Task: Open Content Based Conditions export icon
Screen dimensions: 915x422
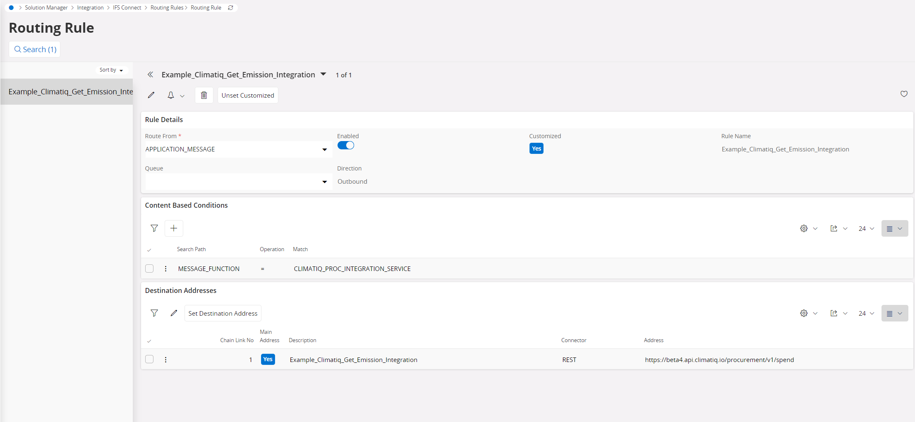Action: click(x=834, y=228)
